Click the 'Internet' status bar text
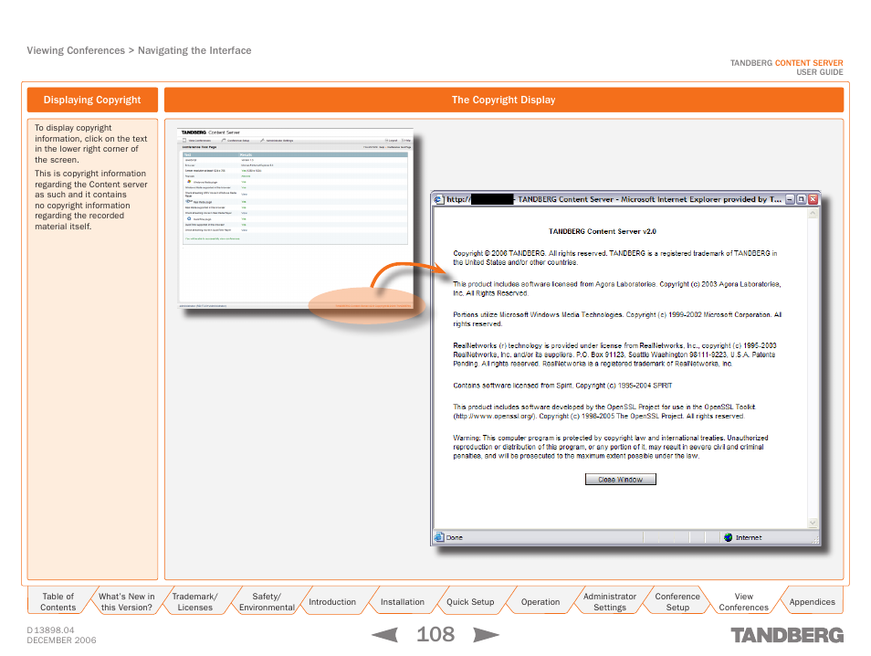 [x=749, y=537]
